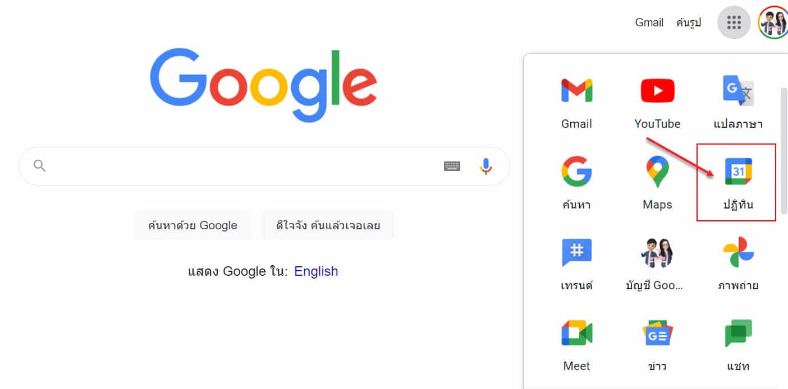788x389 pixels.
Task: Collapse the Google apps grid launcher
Action: point(734,22)
